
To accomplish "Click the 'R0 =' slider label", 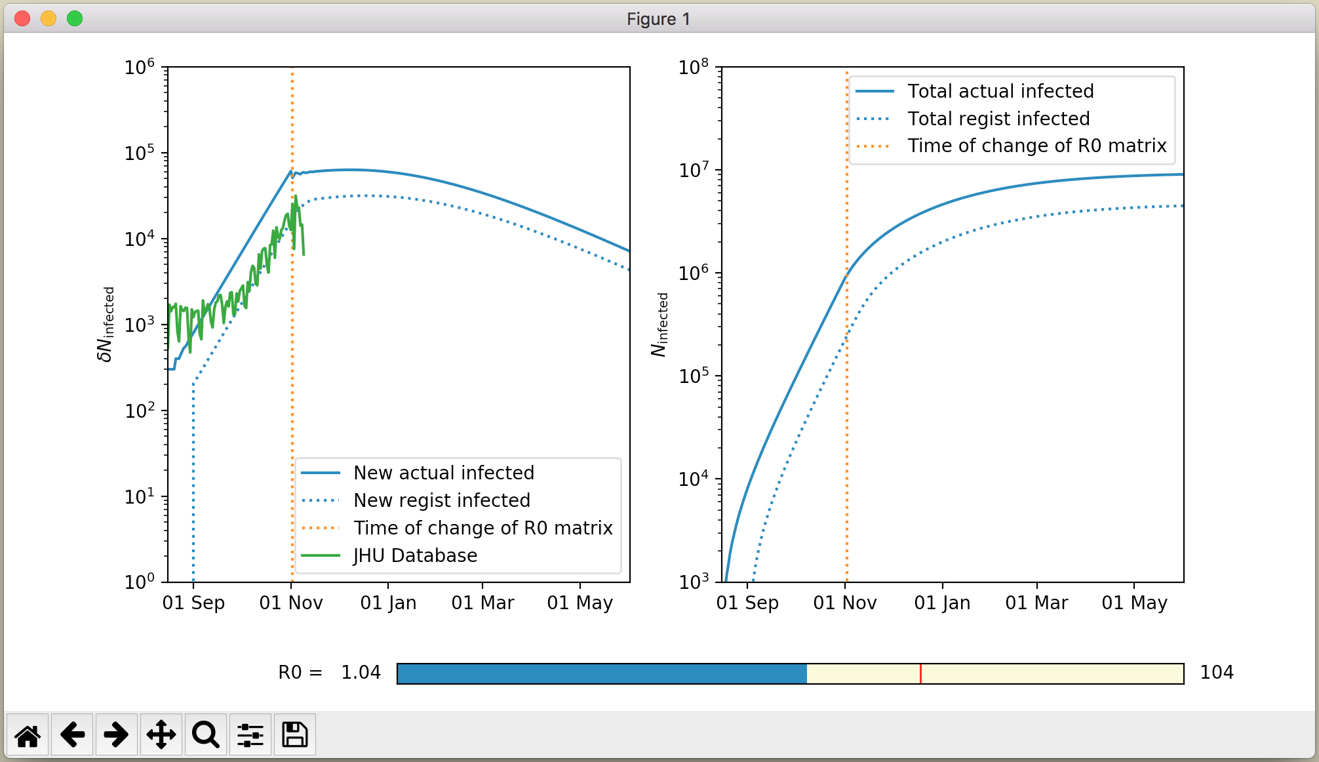I will (x=300, y=673).
